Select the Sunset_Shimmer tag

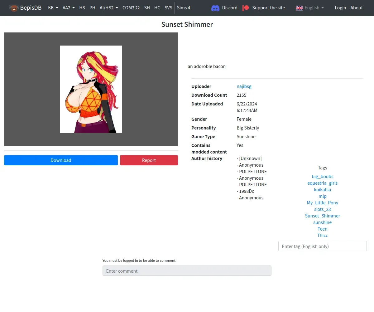(x=323, y=216)
